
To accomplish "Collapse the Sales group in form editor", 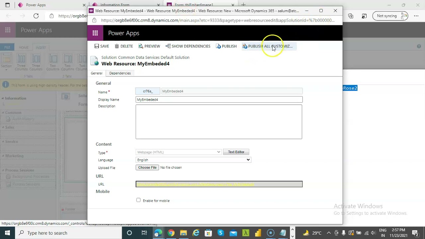I will coord(3,127).
